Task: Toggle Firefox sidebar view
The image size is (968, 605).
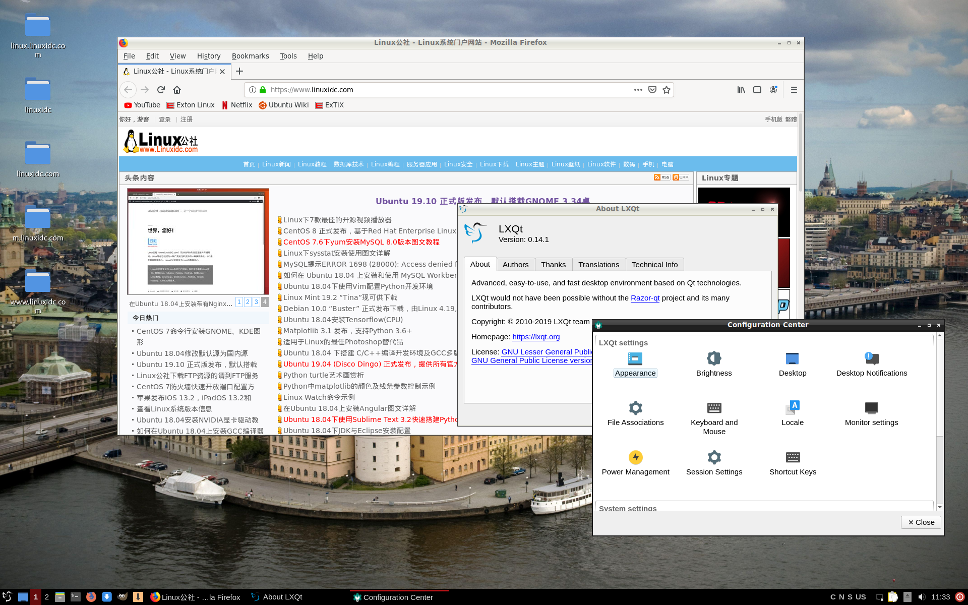Action: pyautogui.click(x=757, y=90)
